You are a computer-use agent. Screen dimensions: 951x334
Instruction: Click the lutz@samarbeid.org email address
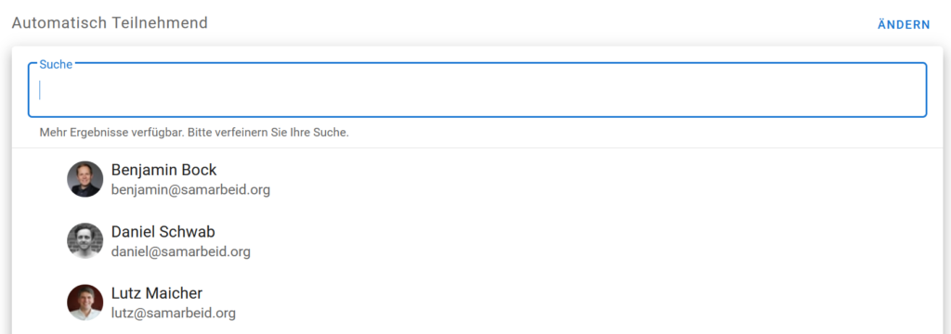click(174, 314)
